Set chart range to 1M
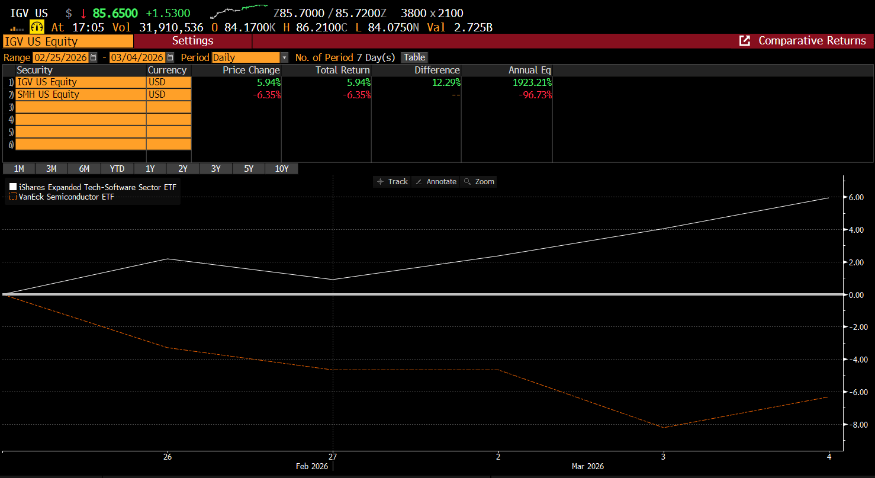The width and height of the screenshot is (875, 478). coord(19,169)
